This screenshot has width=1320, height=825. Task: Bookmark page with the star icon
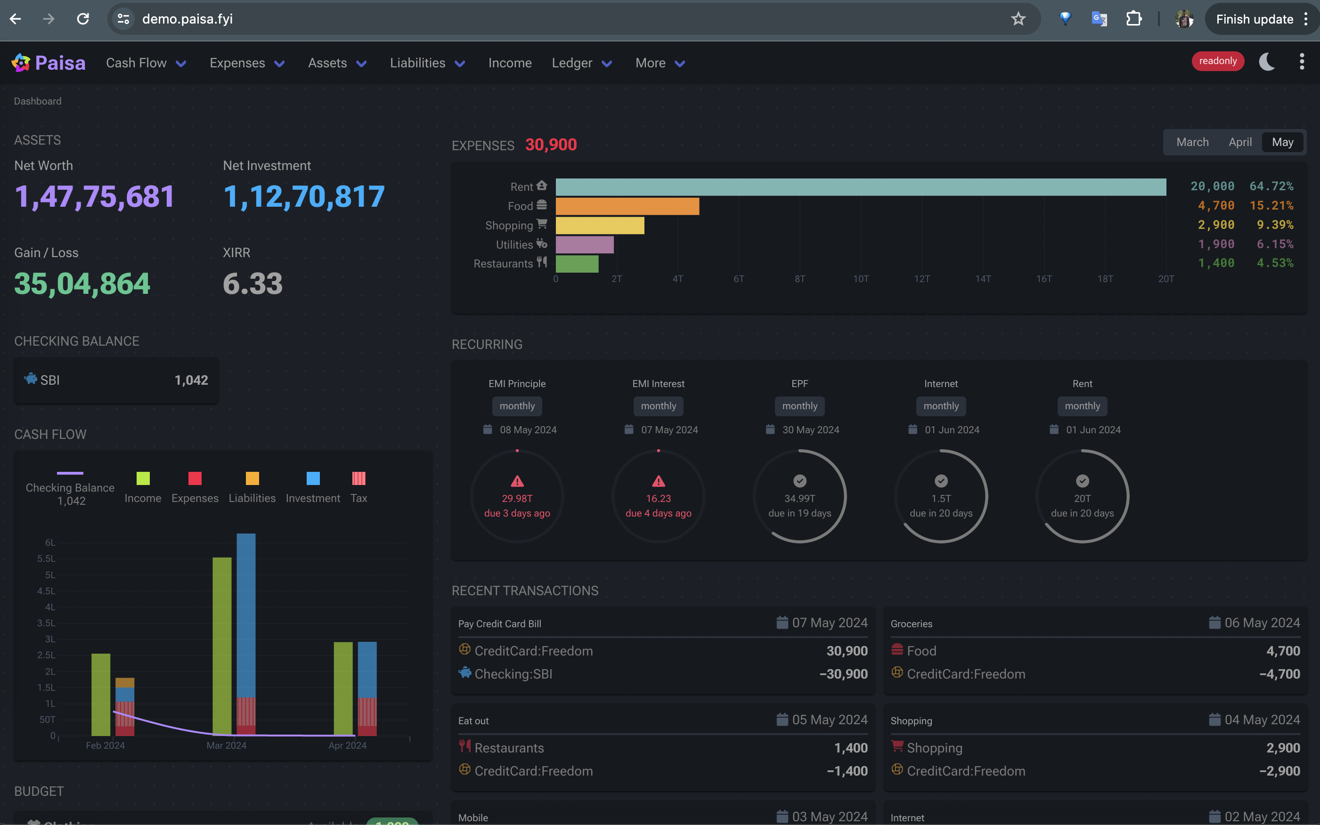1018,19
